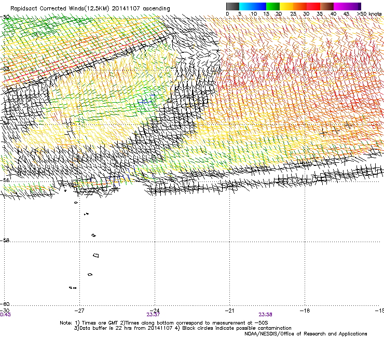
Task: Click the '20141107 ascending' date text in title
Action: click(141, 9)
